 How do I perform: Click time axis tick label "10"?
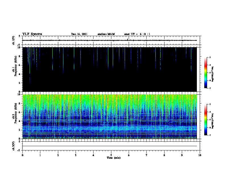tap(200, 155)
